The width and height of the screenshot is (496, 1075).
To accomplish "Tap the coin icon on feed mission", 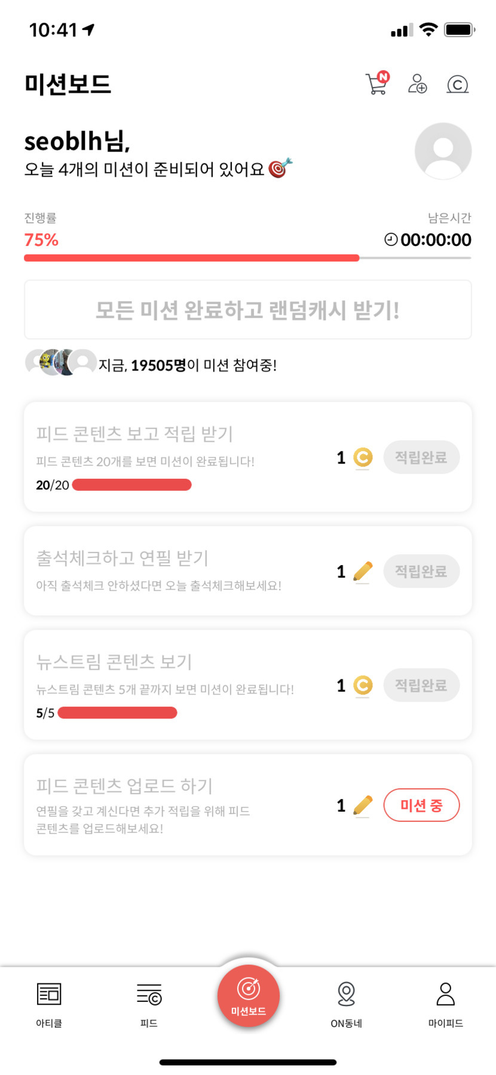I will [362, 458].
